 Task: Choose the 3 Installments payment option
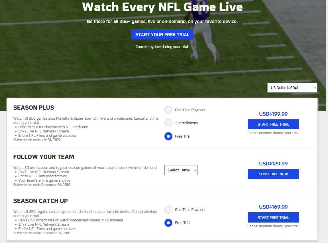click(x=168, y=123)
